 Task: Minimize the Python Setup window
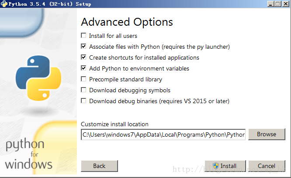tap(270, 4)
